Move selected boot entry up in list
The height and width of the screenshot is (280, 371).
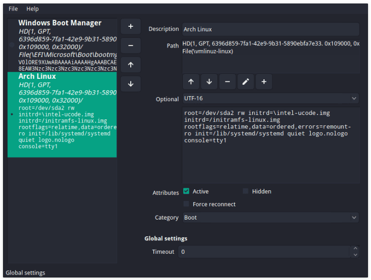pyautogui.click(x=131, y=64)
